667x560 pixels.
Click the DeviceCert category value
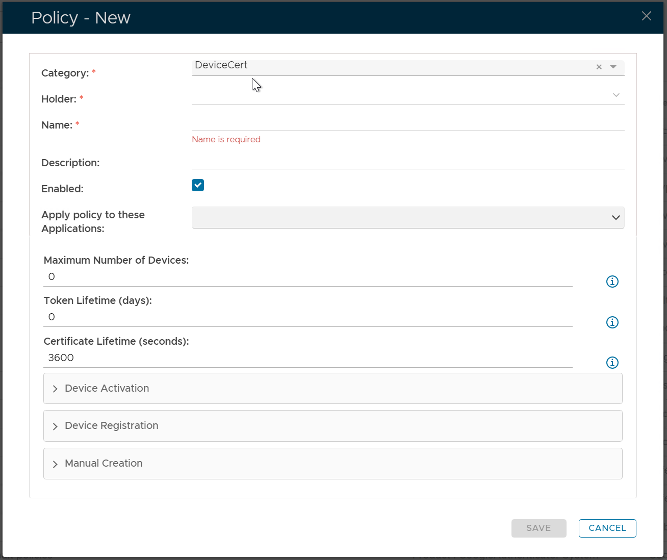point(221,65)
